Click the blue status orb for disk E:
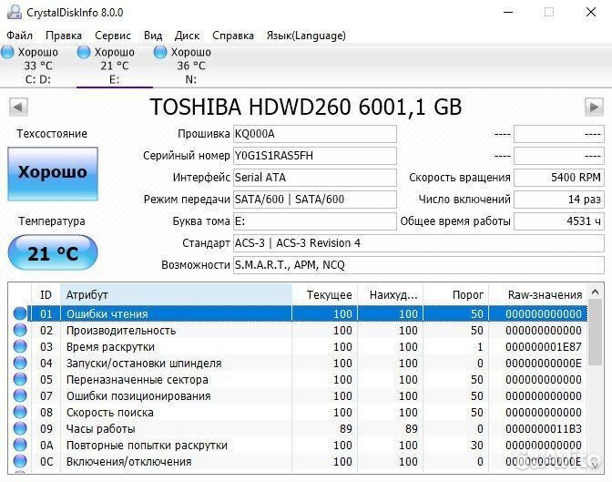 tap(84, 52)
